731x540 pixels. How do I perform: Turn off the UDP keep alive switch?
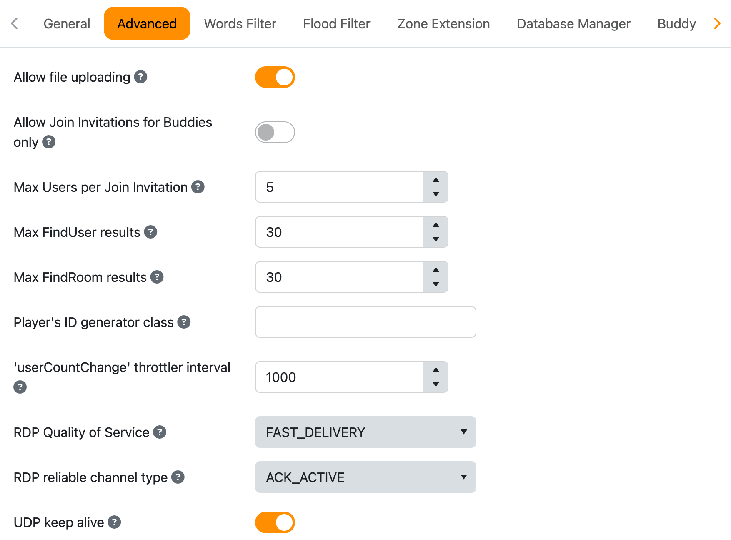(275, 522)
